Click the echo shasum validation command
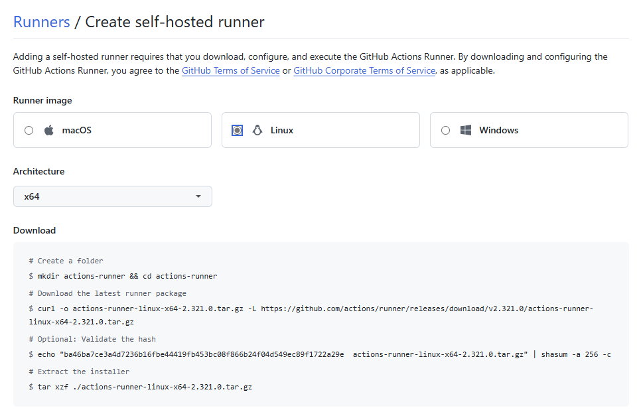637x410 pixels. pos(320,355)
